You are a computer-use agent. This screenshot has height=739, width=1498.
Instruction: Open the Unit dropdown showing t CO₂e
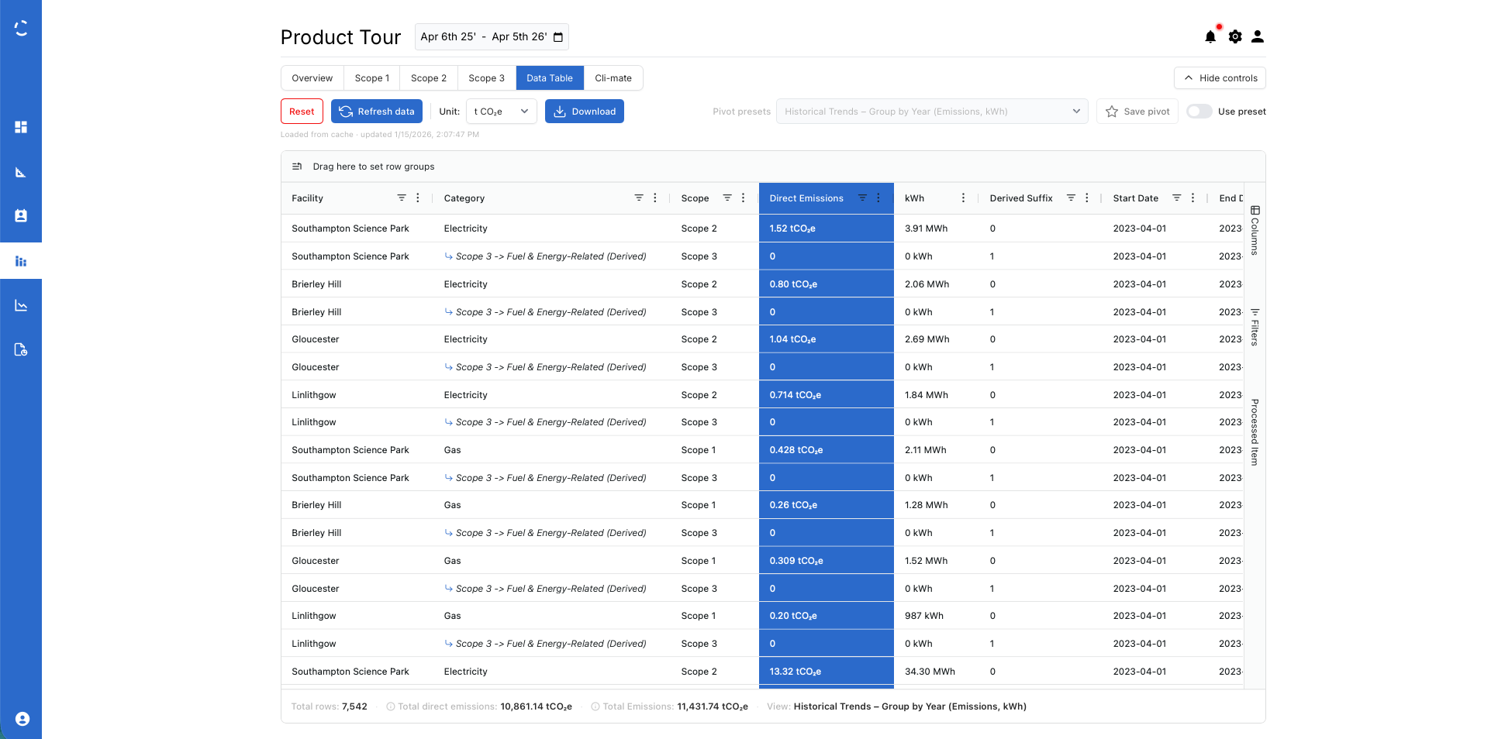pyautogui.click(x=501, y=111)
